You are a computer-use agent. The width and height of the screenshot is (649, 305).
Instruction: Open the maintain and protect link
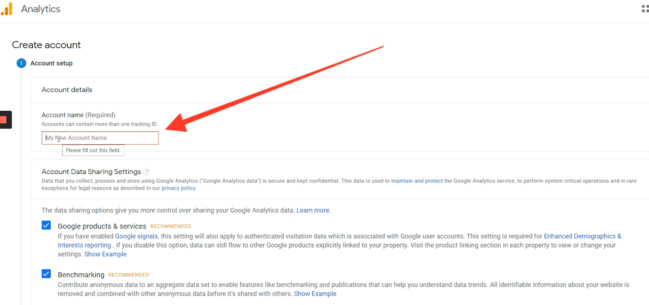pyautogui.click(x=417, y=181)
